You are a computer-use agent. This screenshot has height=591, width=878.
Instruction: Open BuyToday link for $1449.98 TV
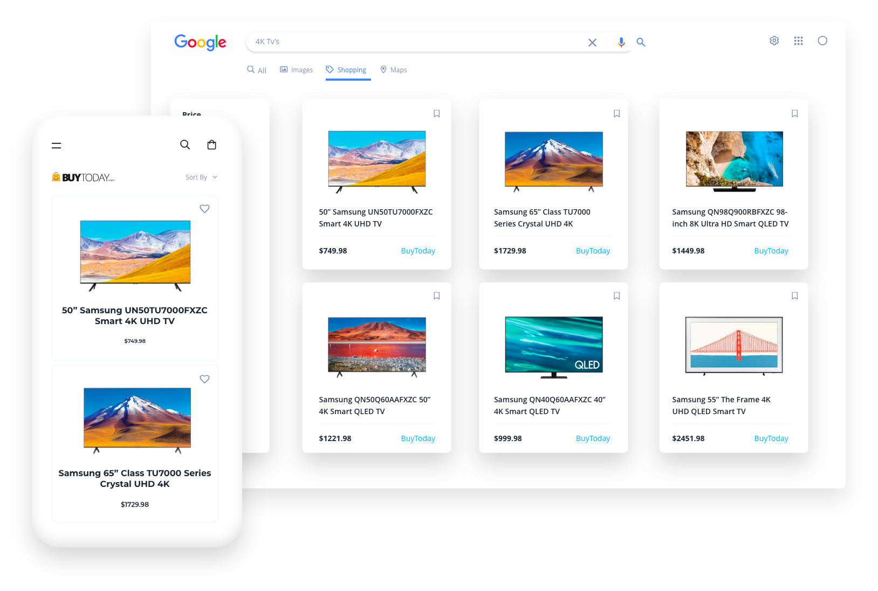coord(771,251)
